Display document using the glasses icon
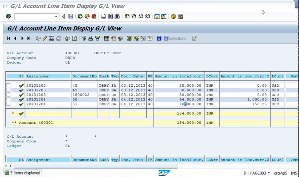 38,38
